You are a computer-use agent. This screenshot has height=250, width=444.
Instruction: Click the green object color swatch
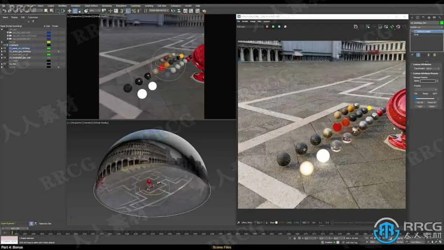coord(441,23)
